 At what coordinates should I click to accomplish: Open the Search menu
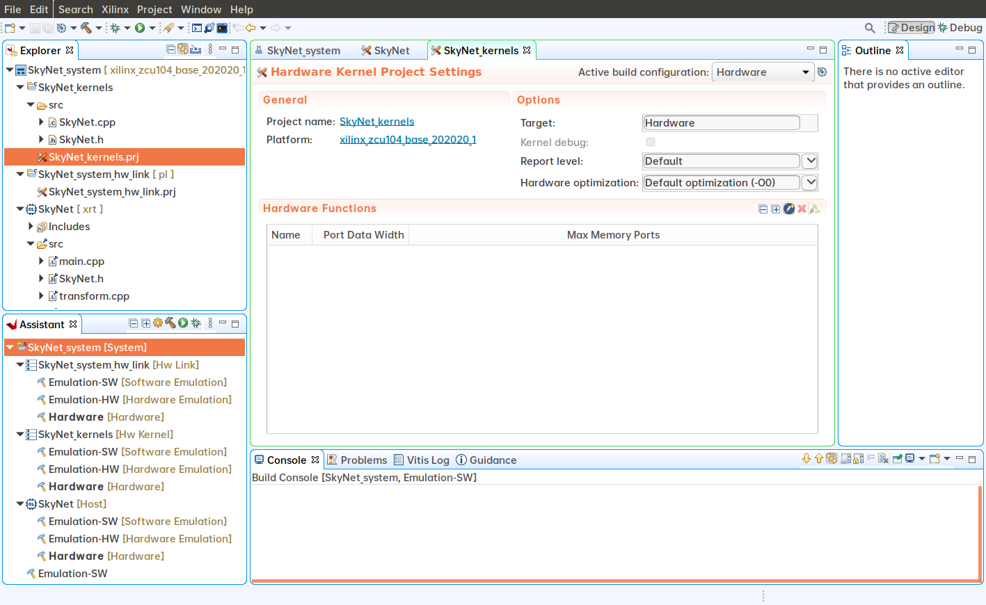(76, 9)
